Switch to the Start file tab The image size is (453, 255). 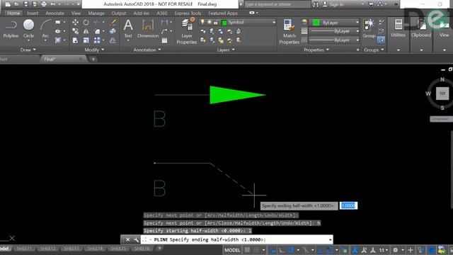4,59
